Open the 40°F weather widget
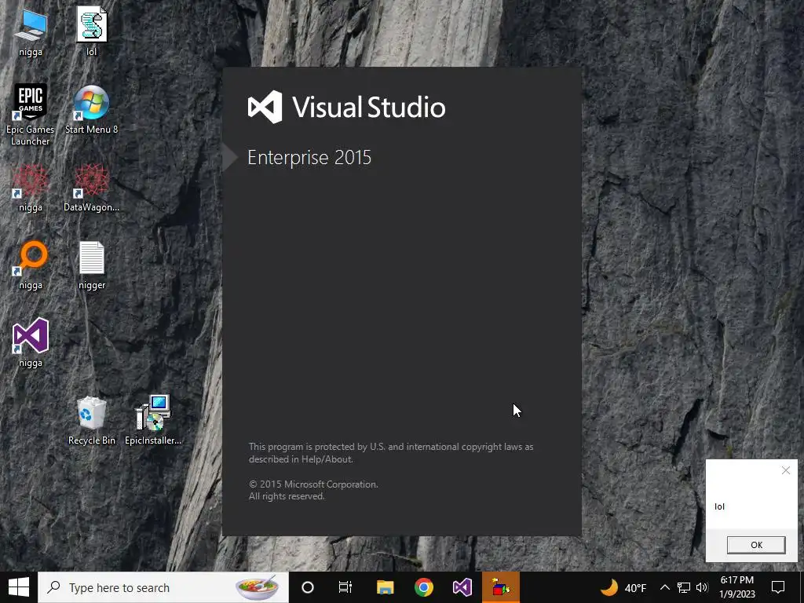 click(623, 587)
